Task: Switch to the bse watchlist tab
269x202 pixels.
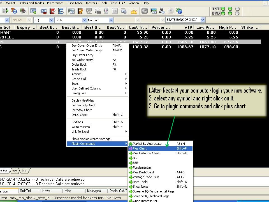Action: click(24, 171)
